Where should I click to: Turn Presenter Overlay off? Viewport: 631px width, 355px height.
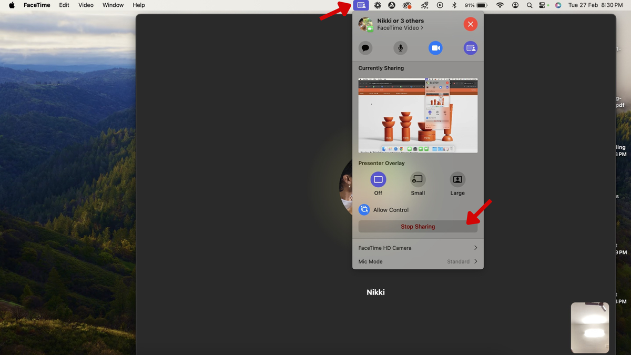point(378,179)
